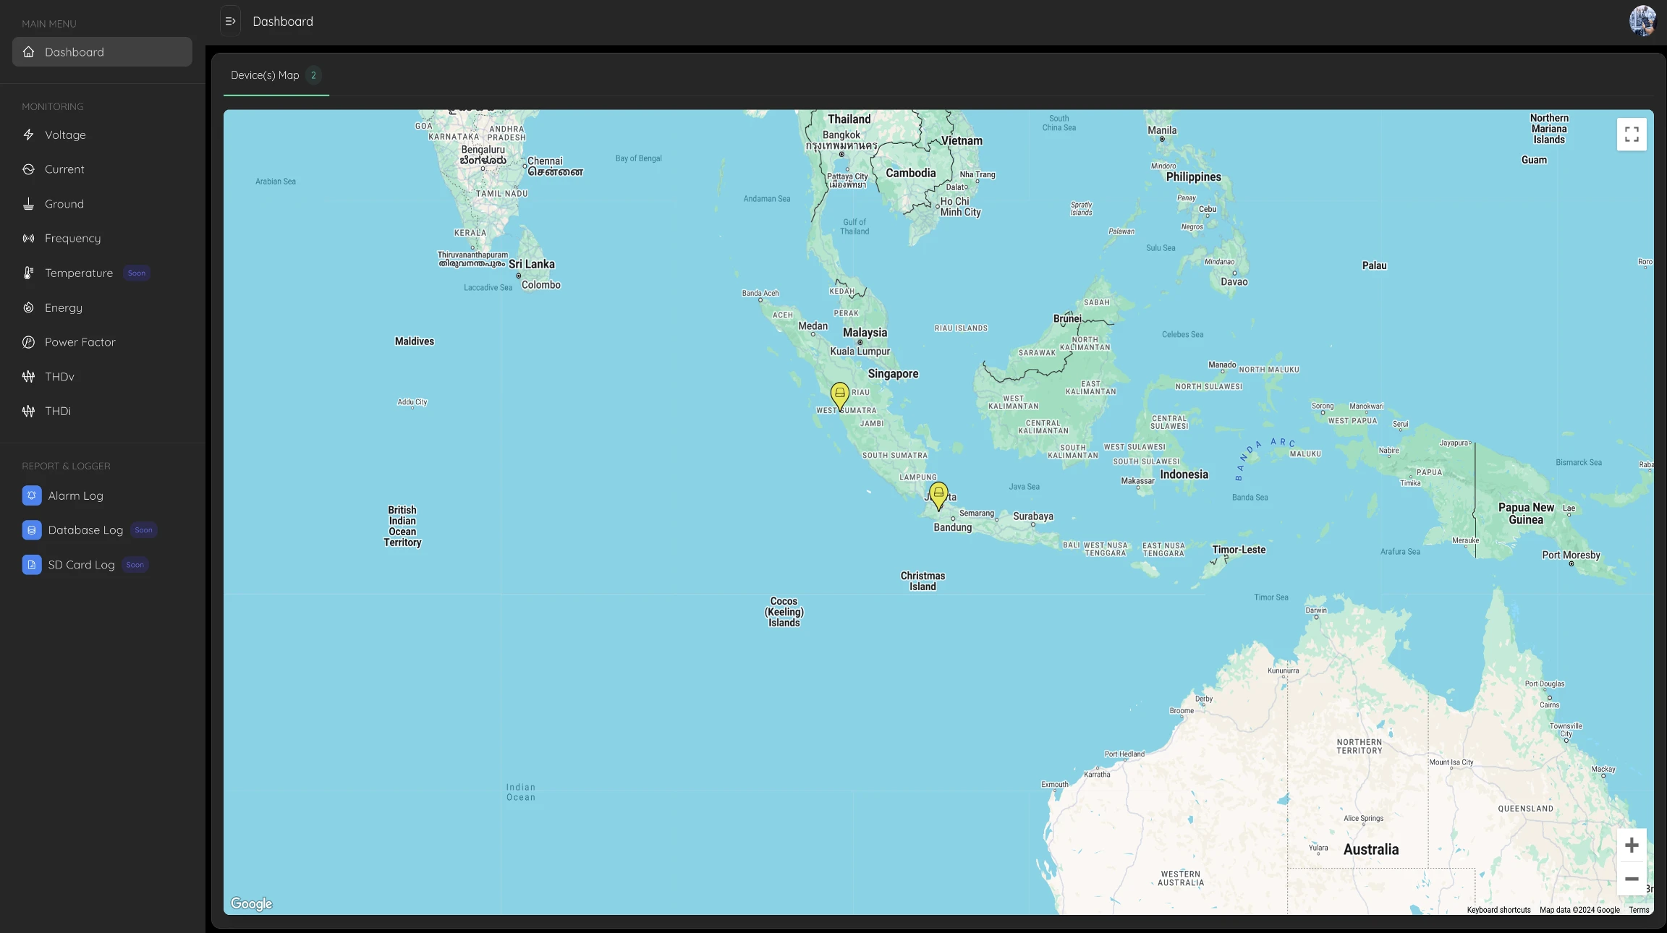
Task: Go to Frequency monitoring
Action: click(x=72, y=239)
